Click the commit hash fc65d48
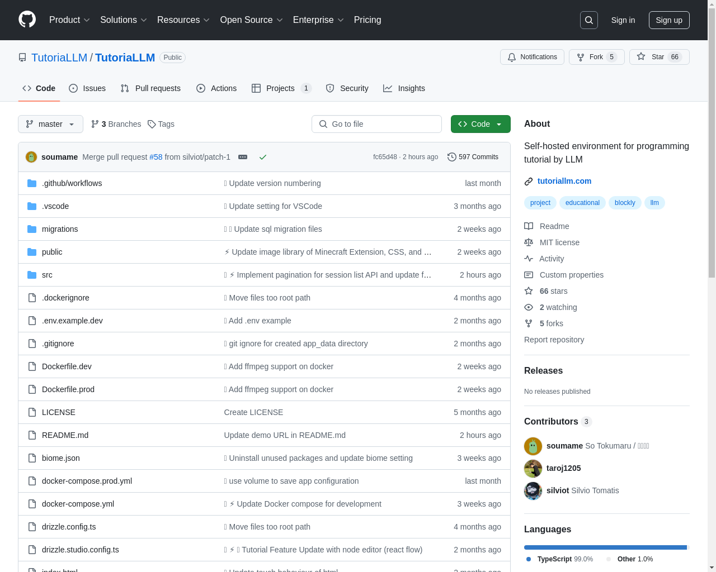 click(385, 157)
